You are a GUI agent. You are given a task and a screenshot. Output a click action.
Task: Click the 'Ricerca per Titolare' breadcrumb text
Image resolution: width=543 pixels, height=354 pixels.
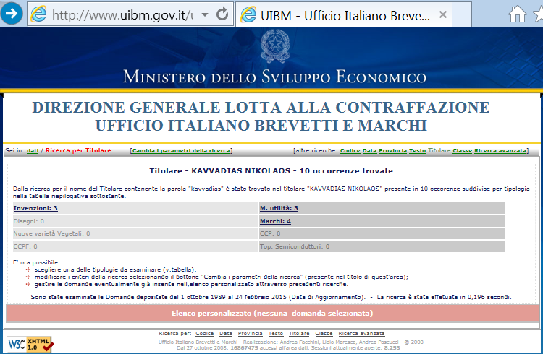[78, 150]
